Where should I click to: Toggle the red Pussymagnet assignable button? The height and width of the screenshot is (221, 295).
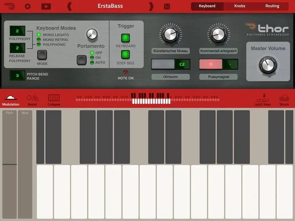pyautogui.click(x=211, y=65)
